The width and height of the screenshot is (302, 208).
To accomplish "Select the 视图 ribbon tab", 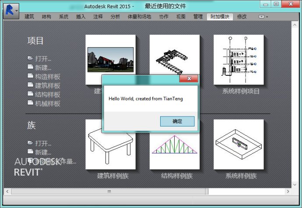I will pyautogui.click(x=181, y=17).
